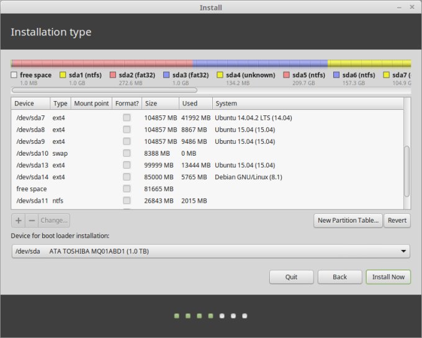
Task: Select the /dev/sda11 ntfs row
Action: tap(207, 200)
